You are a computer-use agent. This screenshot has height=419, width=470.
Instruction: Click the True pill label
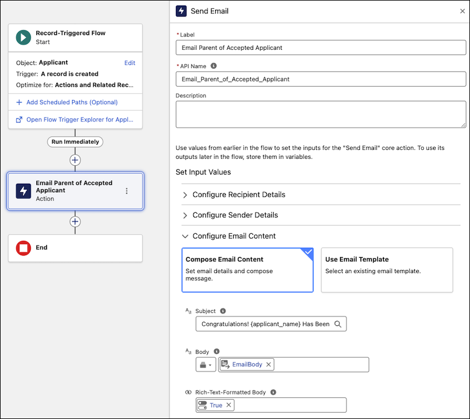pyautogui.click(x=216, y=405)
